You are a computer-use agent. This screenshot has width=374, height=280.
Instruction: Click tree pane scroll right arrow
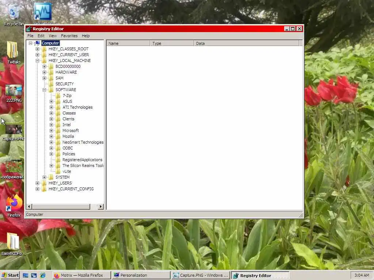pos(101,206)
